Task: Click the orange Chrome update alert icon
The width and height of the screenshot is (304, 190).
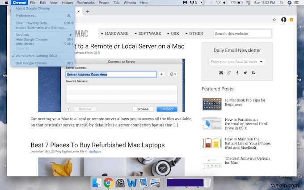Action: (291, 20)
